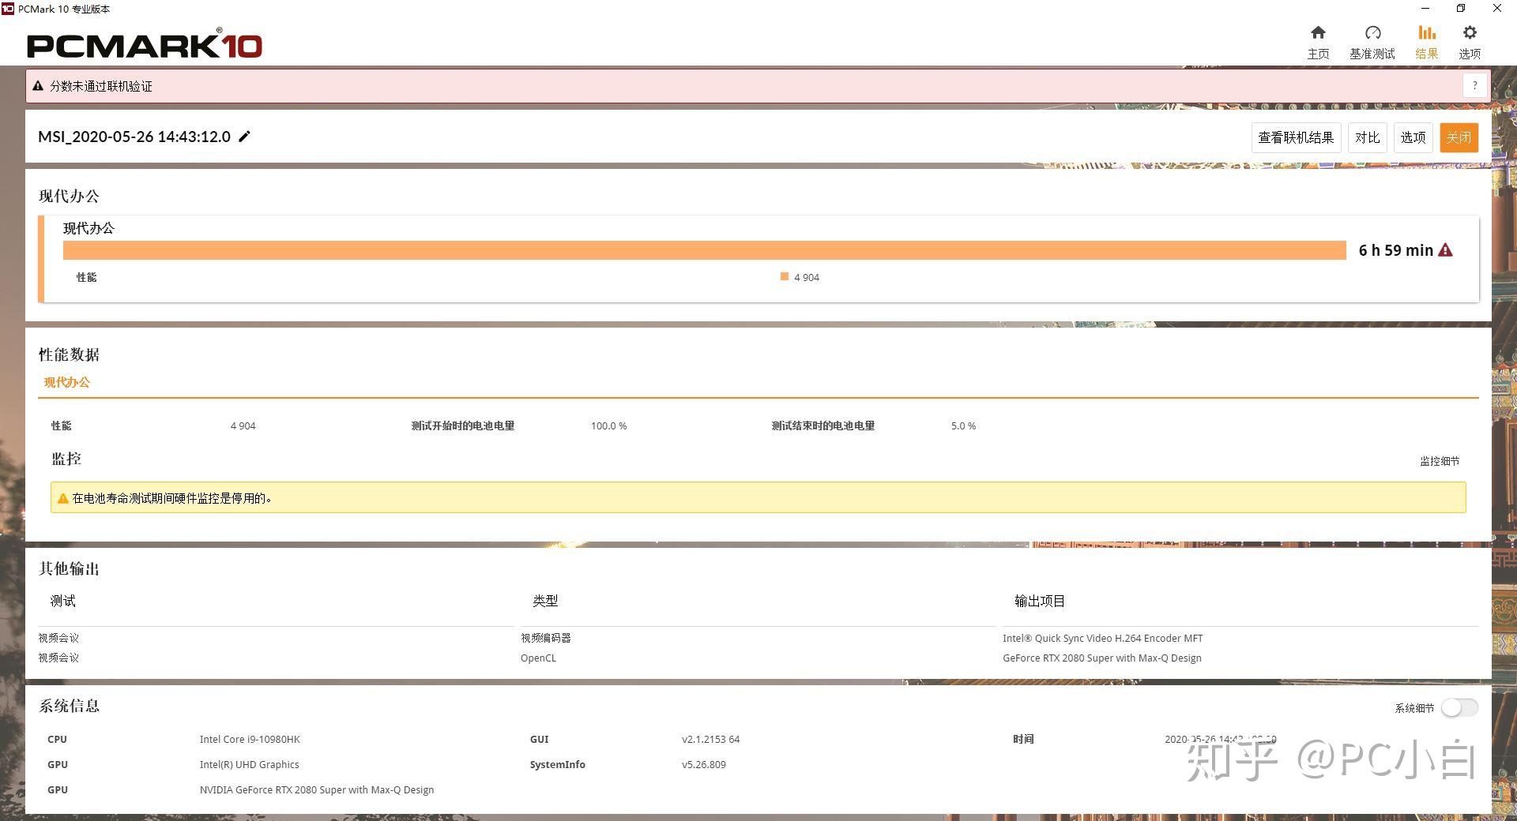Click the PCMARK 10 logo
The height and width of the screenshot is (821, 1517).
click(145, 45)
